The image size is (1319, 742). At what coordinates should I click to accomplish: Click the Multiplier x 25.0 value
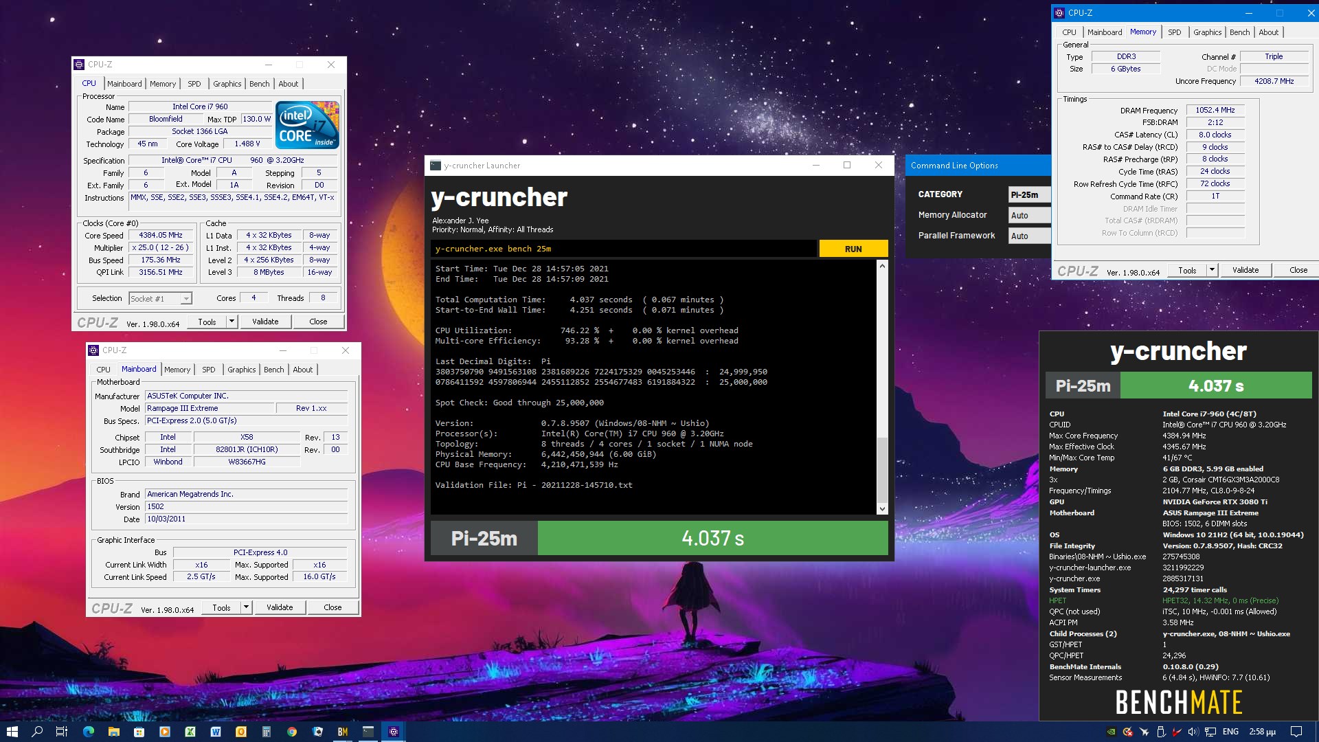(161, 247)
